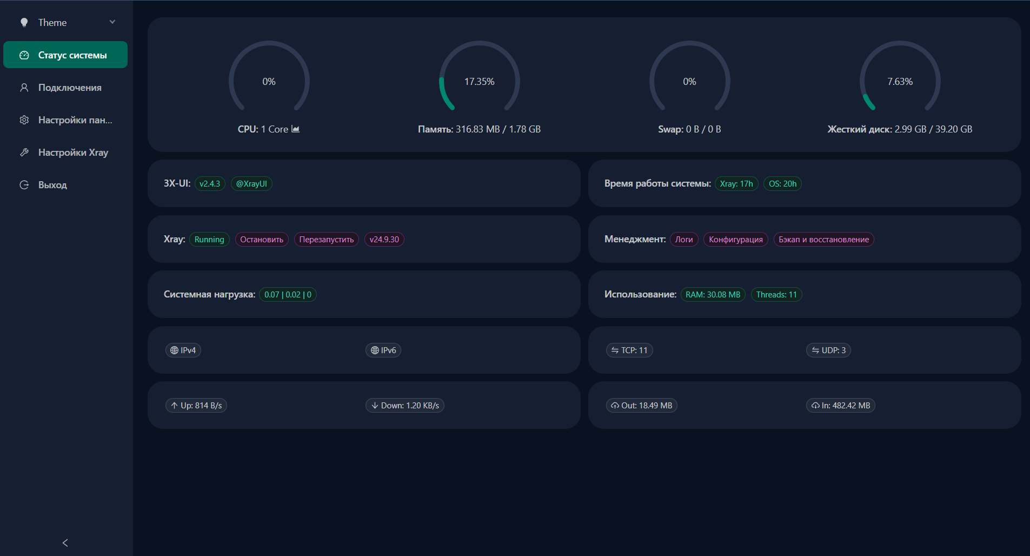Click the logout icon beside Выход
The width and height of the screenshot is (1030, 556).
coord(24,185)
